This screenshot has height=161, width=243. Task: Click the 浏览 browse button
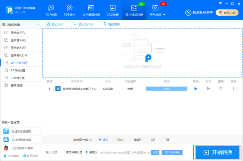[x=155, y=152]
